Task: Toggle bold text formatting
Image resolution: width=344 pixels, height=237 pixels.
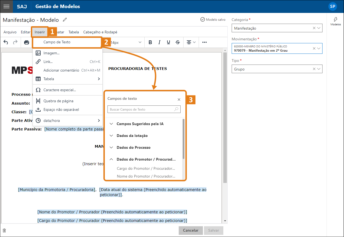Action: click(x=150, y=42)
